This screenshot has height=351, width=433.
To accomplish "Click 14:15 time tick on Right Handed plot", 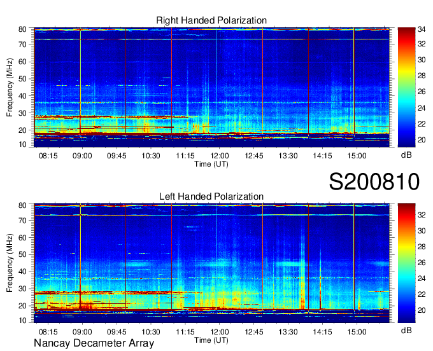I will tap(322, 156).
